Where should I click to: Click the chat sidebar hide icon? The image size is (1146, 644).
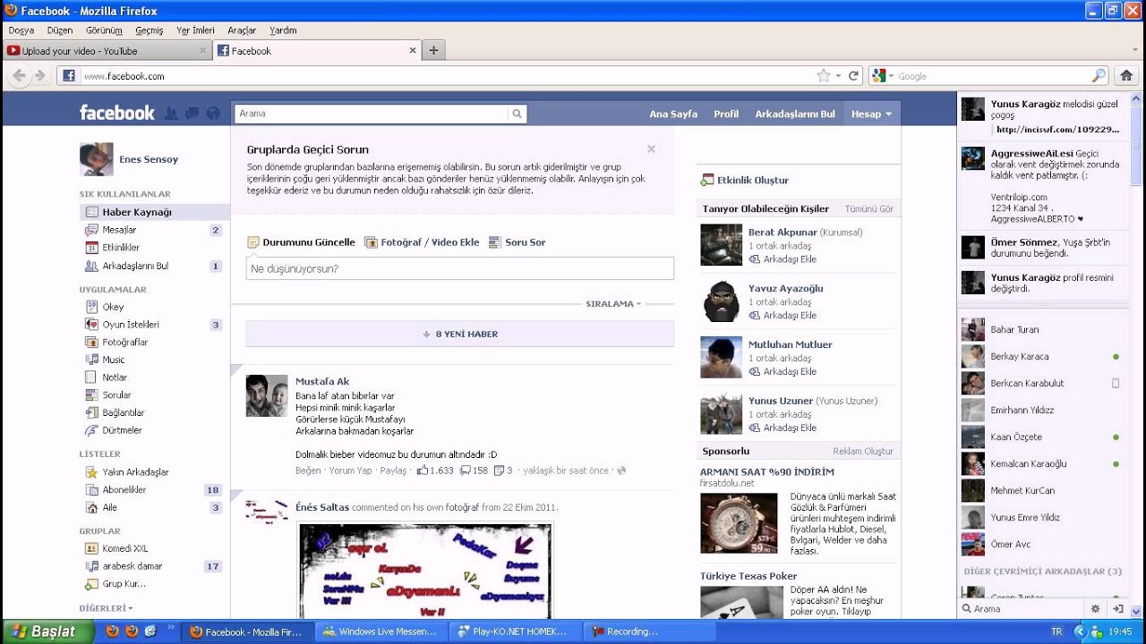pyautogui.click(x=1117, y=608)
